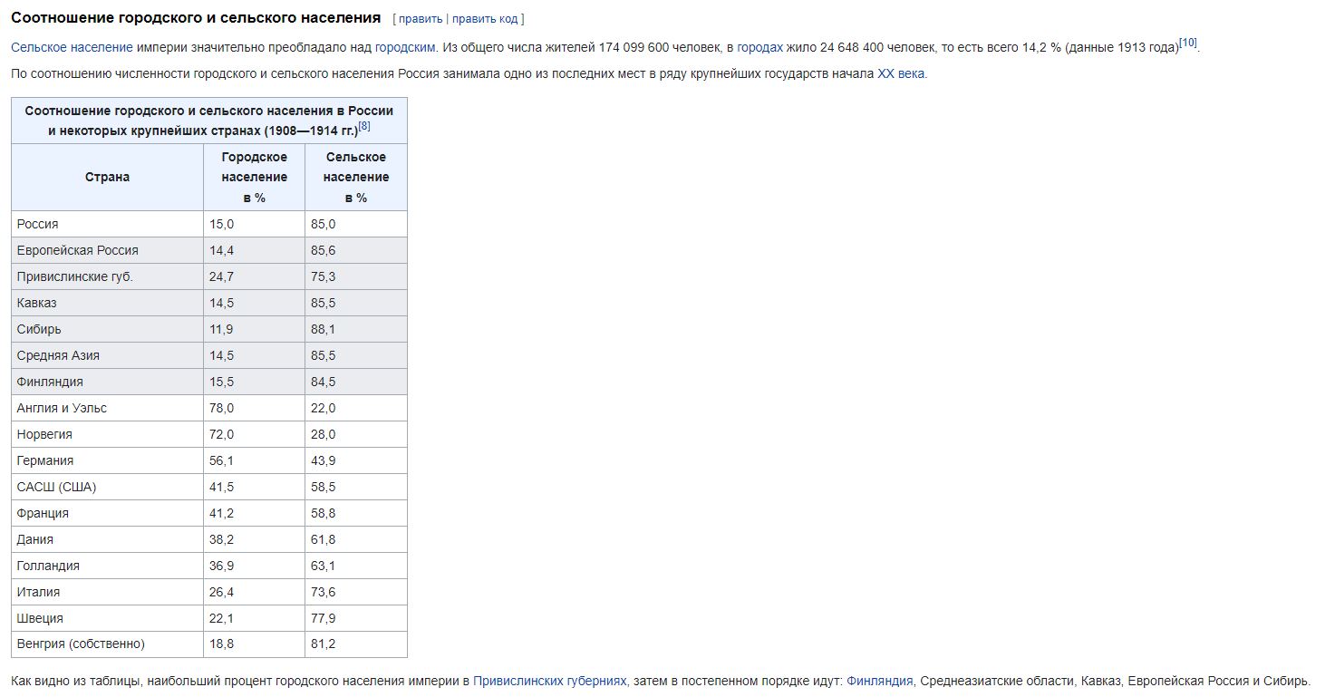Select the urban value 14,4 for Европейская Россия
Image resolution: width=1335 pixels, height=697 pixels.
pyautogui.click(x=221, y=250)
